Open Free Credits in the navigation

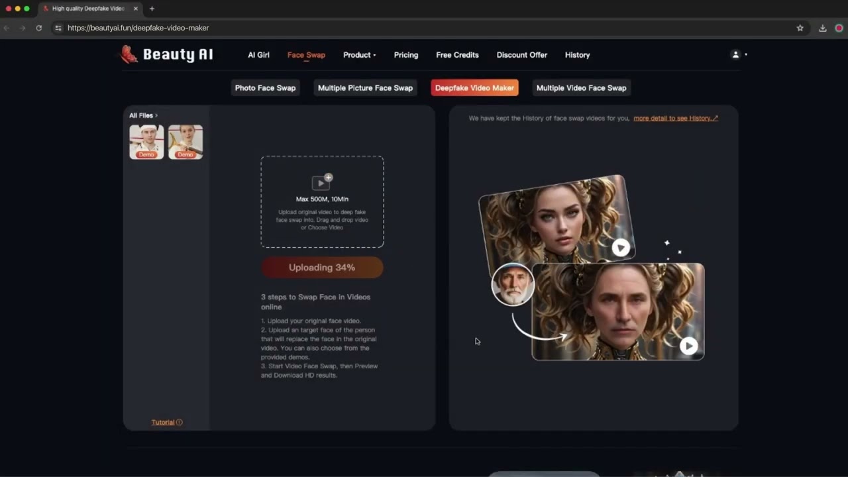[457, 55]
